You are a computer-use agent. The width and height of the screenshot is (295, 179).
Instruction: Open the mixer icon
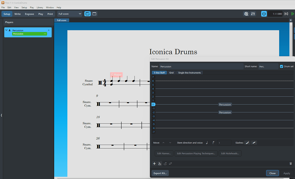(x=253, y=14)
